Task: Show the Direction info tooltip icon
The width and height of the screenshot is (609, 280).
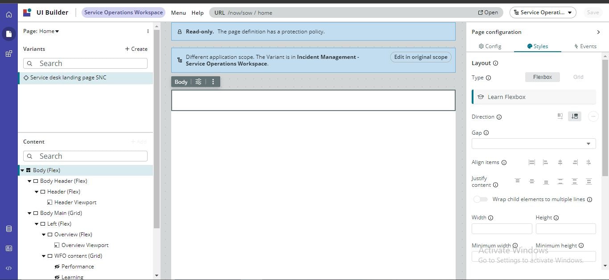Action: point(499,117)
